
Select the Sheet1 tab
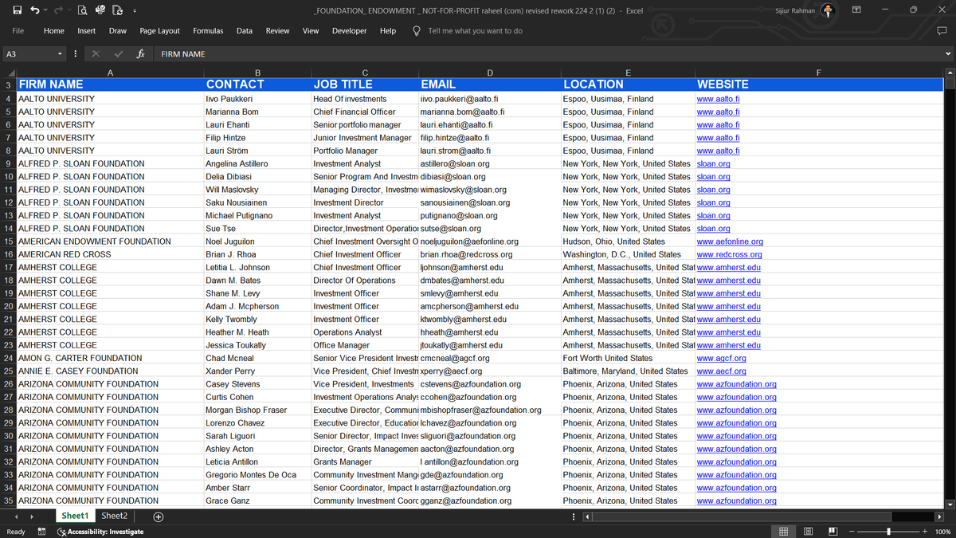coord(76,516)
